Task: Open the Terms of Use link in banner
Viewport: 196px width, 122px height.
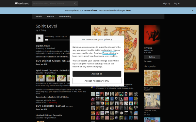Action: pyautogui.click(x=90, y=10)
